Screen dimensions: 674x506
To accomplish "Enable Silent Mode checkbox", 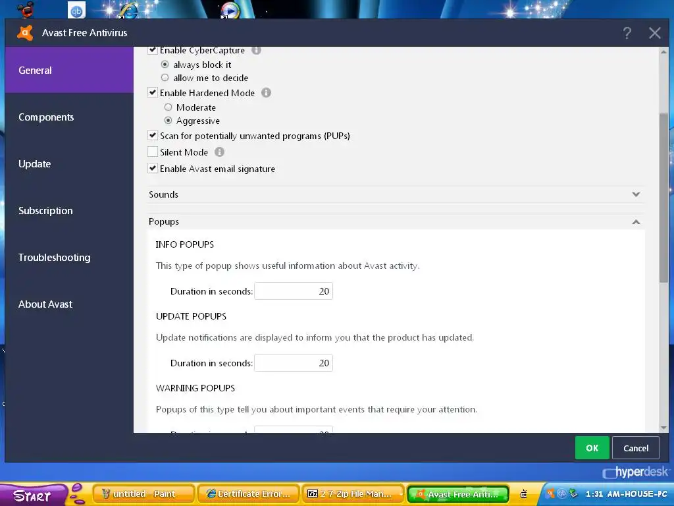I will click(153, 152).
